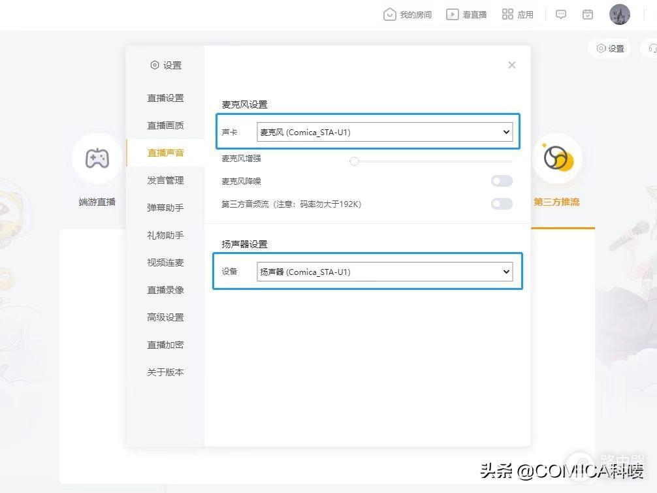The image size is (657, 493).
Task: Switch to the 直播画质 tab
Action: pyautogui.click(x=165, y=125)
